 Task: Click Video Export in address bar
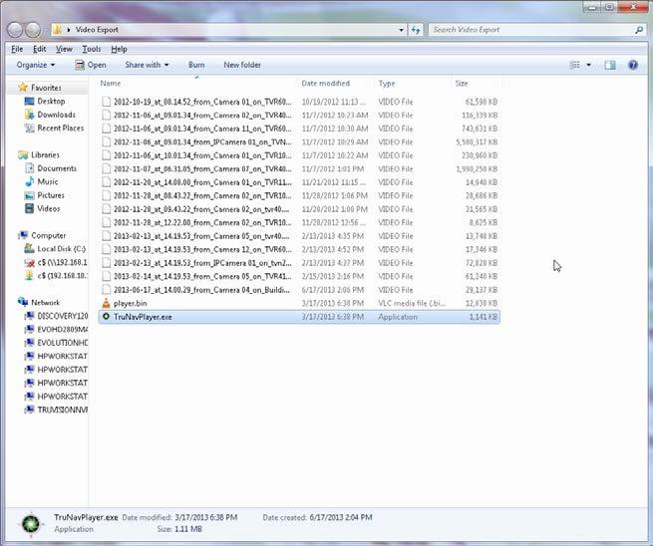coord(97,30)
